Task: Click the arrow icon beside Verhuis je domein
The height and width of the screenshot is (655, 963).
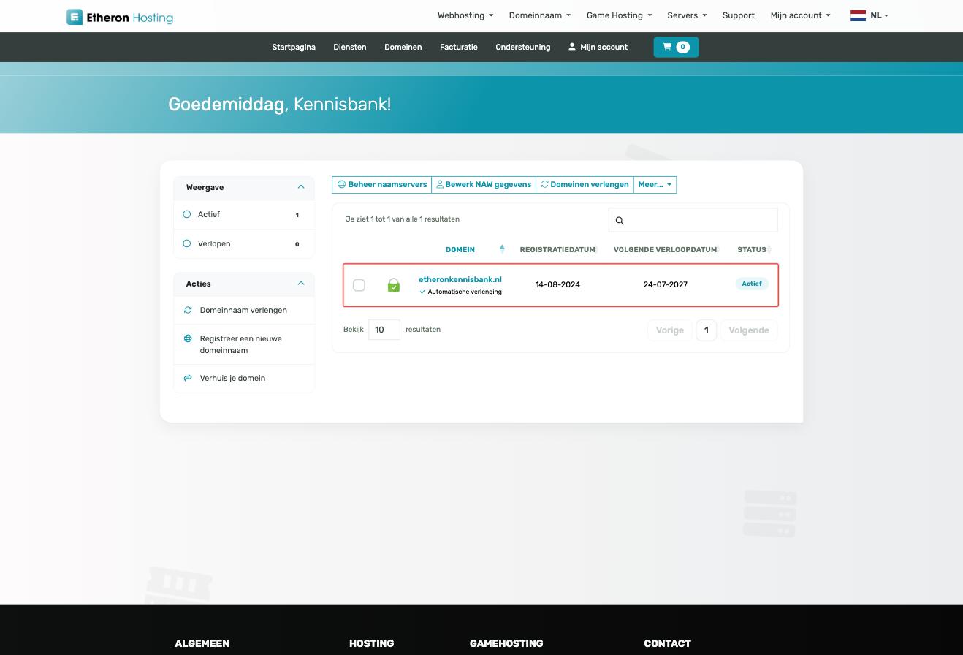Action: [188, 378]
